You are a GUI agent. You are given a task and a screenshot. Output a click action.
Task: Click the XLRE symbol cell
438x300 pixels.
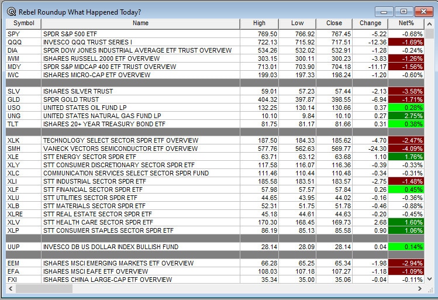click(23, 214)
